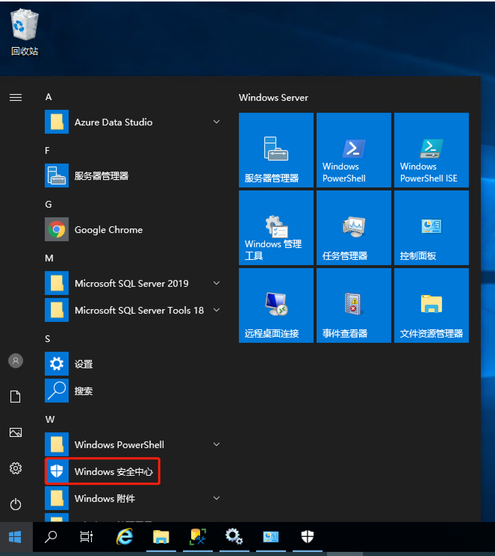The height and width of the screenshot is (556, 495).
Task: Open 设置 from the app list
Action: [x=83, y=364]
